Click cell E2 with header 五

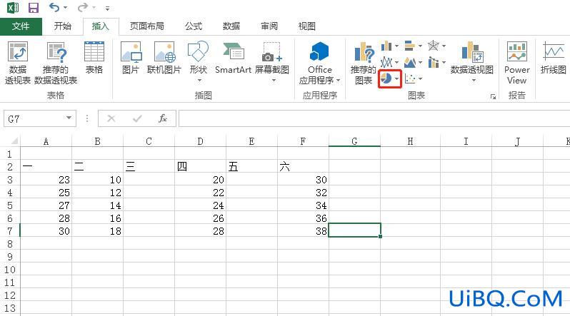pos(251,167)
